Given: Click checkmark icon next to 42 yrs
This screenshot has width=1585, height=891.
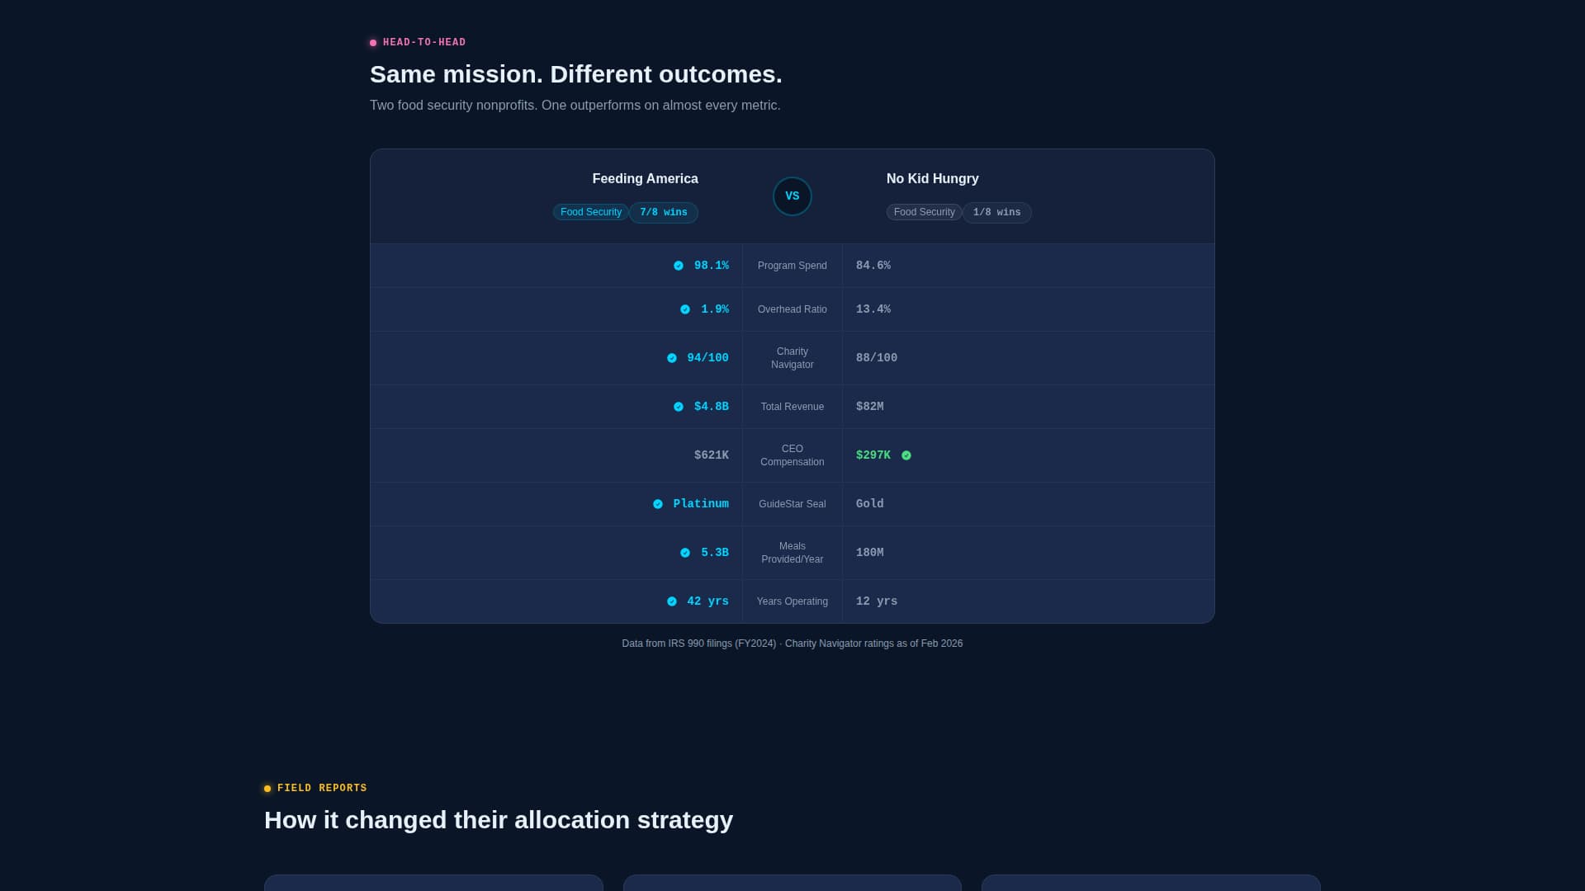Looking at the screenshot, I should point(672,601).
